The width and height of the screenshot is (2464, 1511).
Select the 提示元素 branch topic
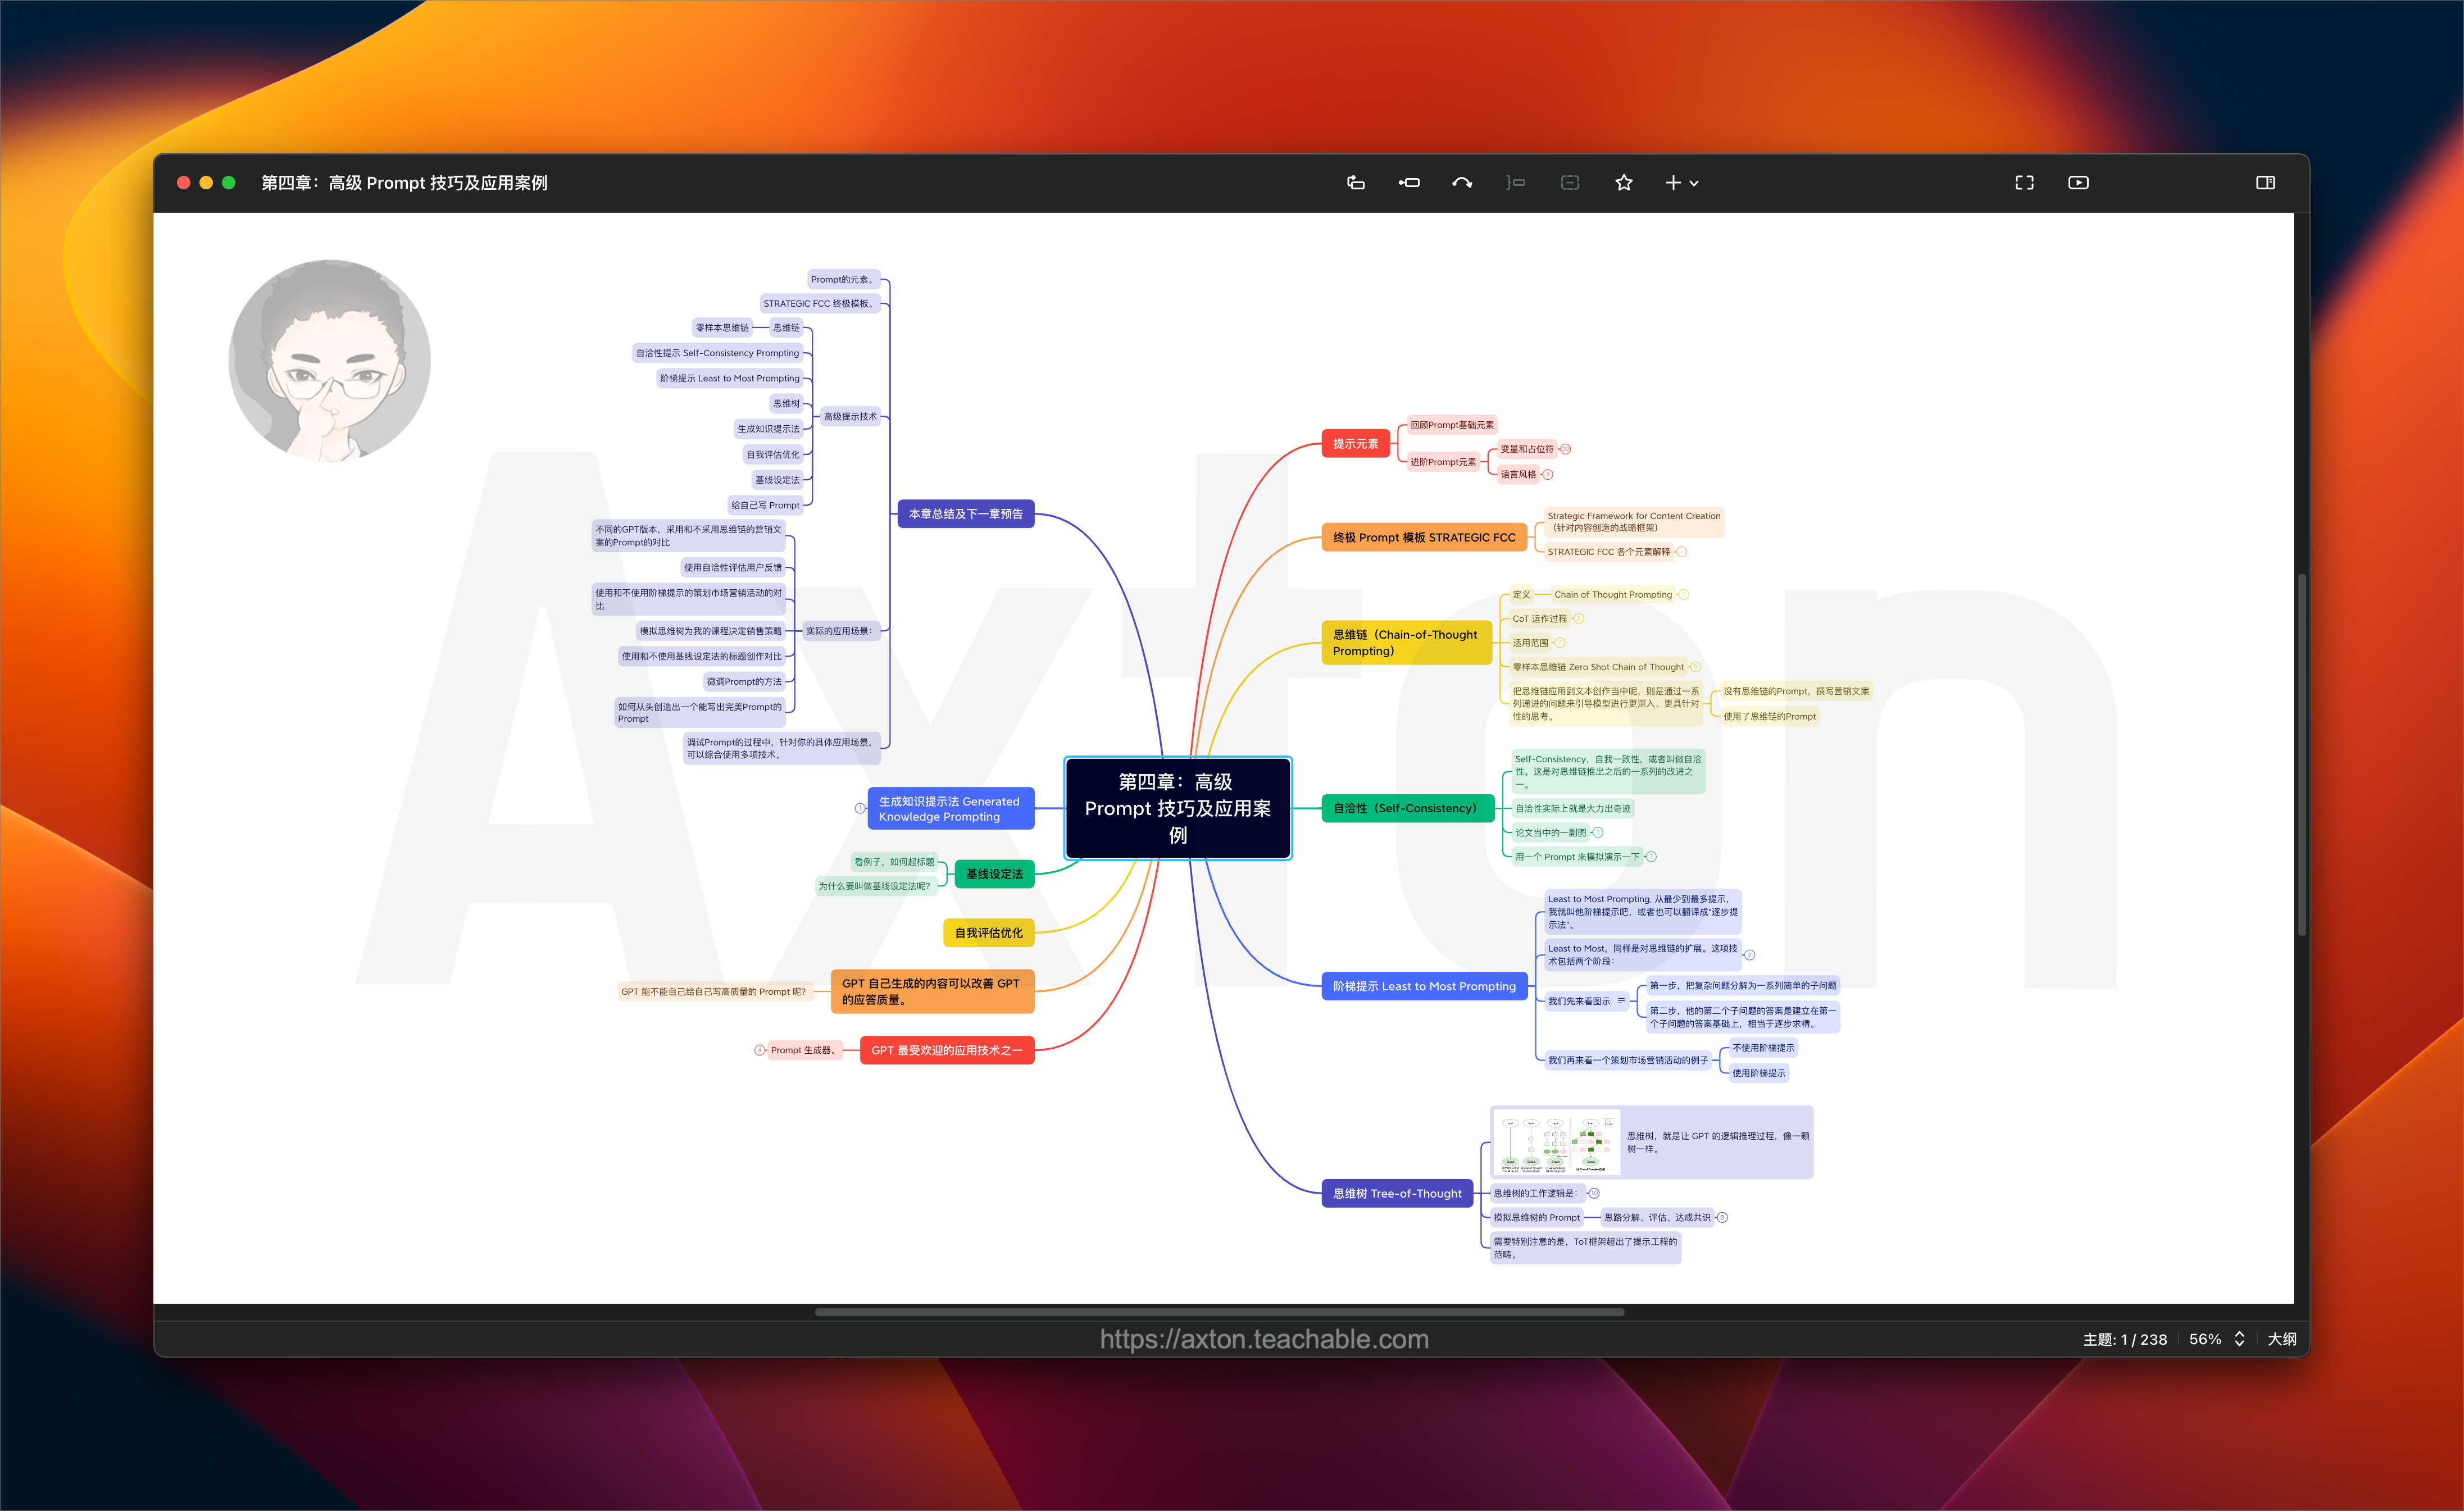click(1355, 443)
